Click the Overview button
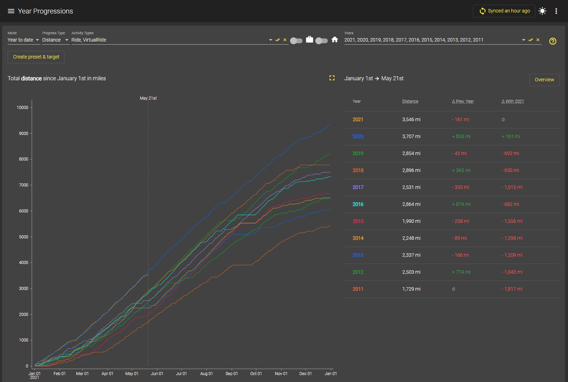568x382 pixels. [544, 80]
